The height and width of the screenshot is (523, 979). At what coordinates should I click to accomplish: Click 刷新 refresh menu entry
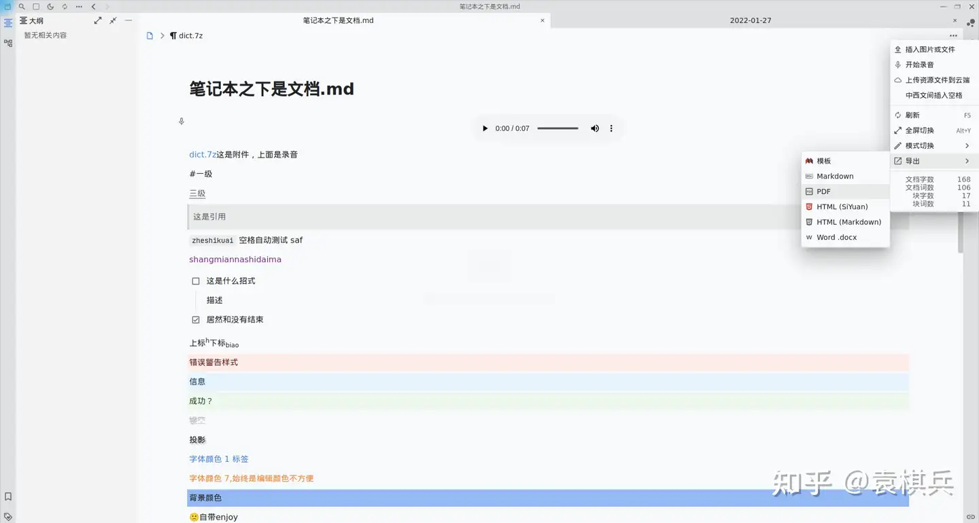934,115
